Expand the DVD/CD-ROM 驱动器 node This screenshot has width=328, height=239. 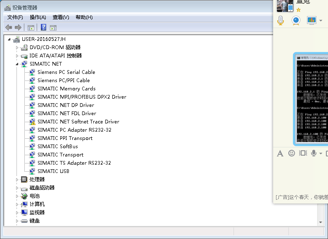(x=17, y=47)
